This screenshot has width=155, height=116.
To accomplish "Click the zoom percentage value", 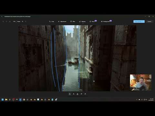I will (14, 22).
